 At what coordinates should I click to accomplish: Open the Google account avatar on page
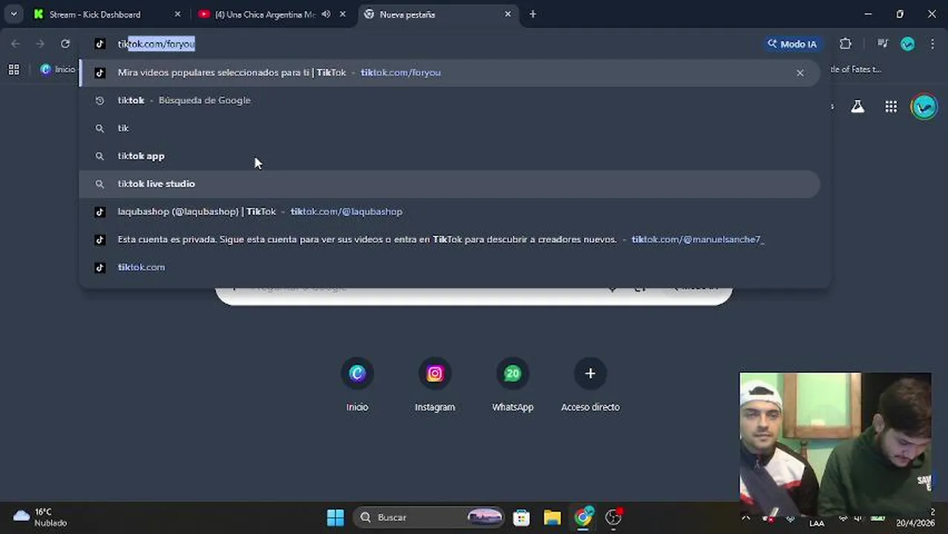(x=924, y=107)
